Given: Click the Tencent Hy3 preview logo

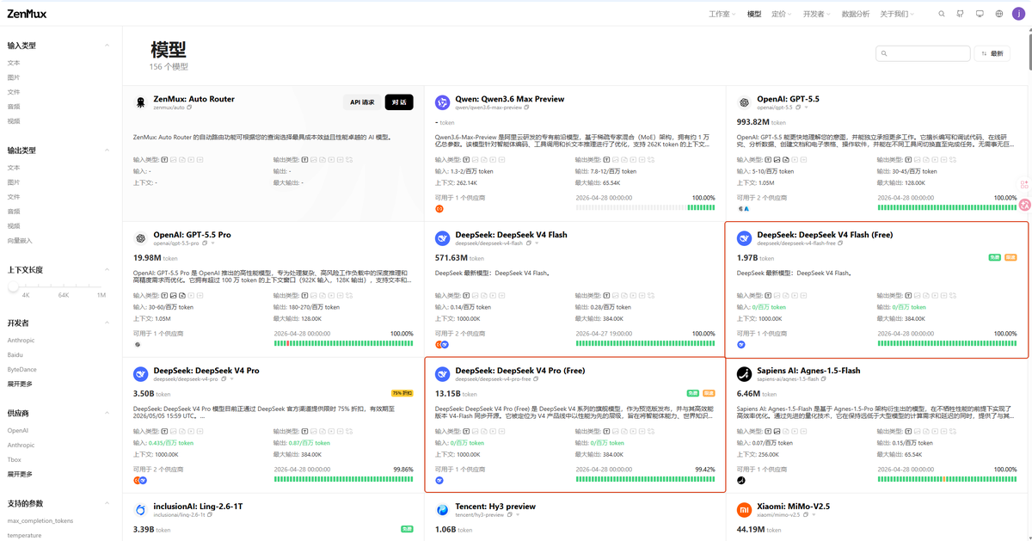Looking at the screenshot, I should 442,510.
